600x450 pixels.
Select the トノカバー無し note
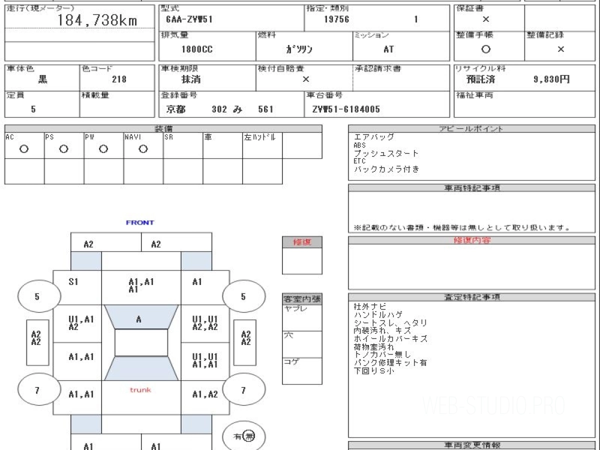[382, 354]
